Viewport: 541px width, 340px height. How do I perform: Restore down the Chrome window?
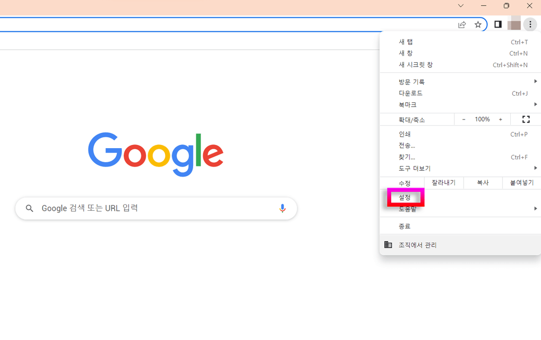506,5
